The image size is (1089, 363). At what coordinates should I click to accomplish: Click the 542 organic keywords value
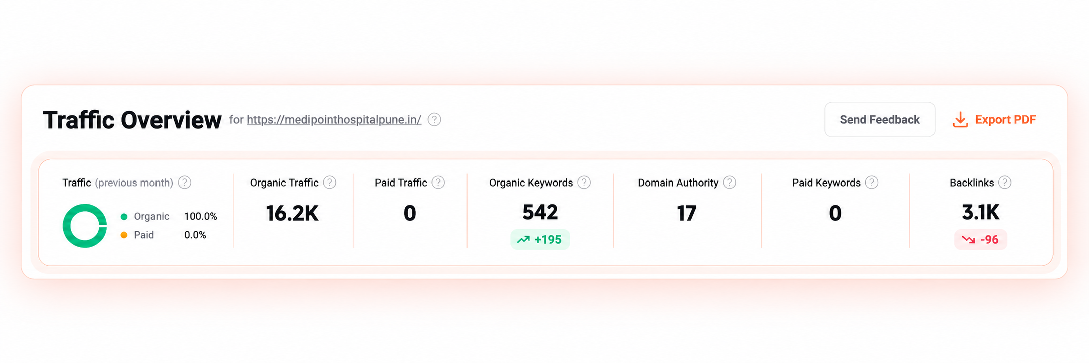pyautogui.click(x=540, y=212)
